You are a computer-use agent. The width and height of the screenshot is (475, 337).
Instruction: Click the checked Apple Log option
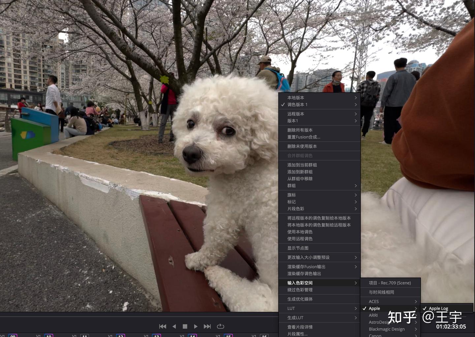[x=438, y=308]
